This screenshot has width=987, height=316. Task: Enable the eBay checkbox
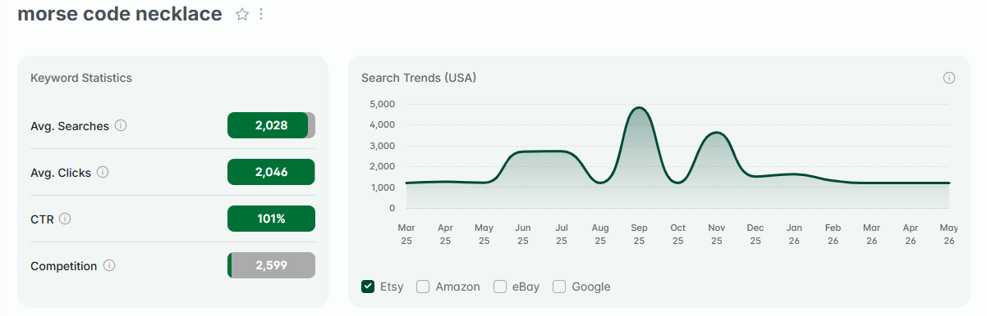click(500, 287)
